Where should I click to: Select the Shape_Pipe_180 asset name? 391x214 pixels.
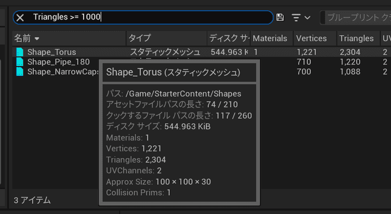[58, 62]
